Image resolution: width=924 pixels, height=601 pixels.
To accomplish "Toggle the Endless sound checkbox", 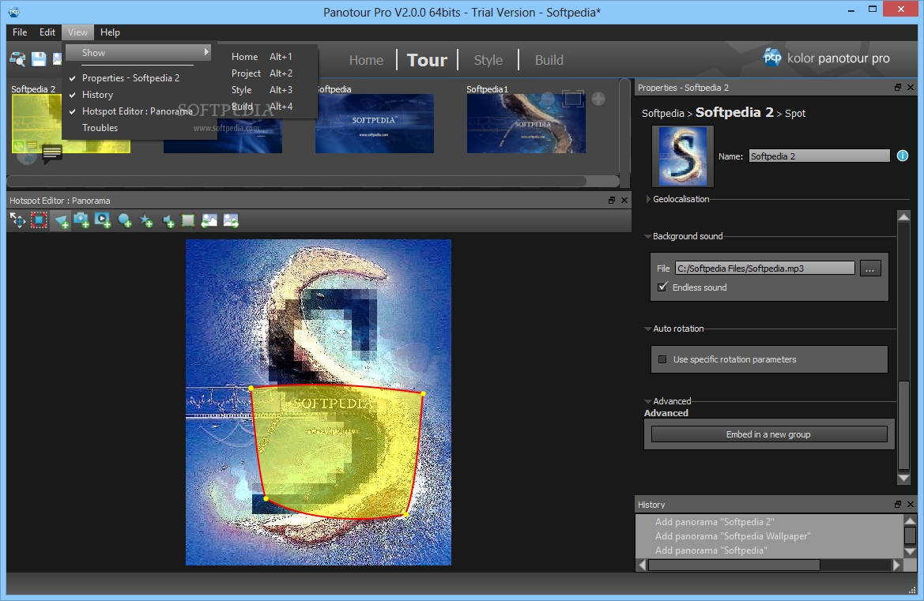I will point(662,287).
